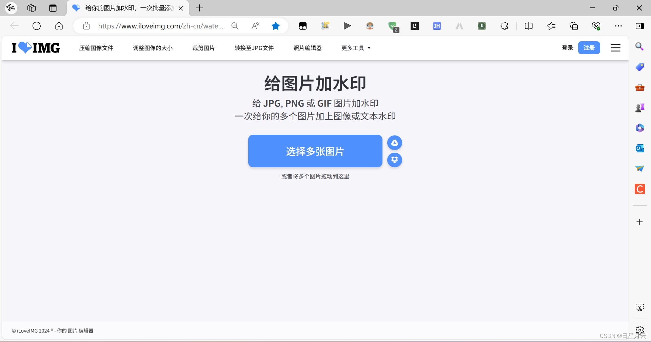Click the iLoveIMG logo
The image size is (651, 342).
pos(35,48)
